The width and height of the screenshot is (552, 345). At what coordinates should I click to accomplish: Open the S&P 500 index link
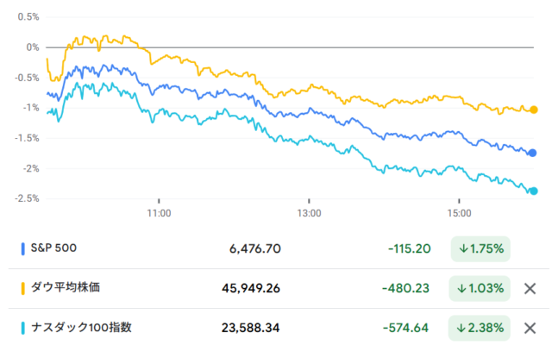coord(53,249)
